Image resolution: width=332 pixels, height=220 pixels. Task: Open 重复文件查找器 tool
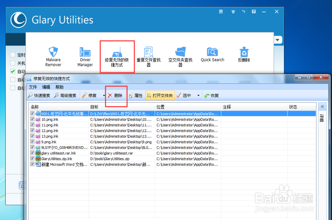click(148, 57)
